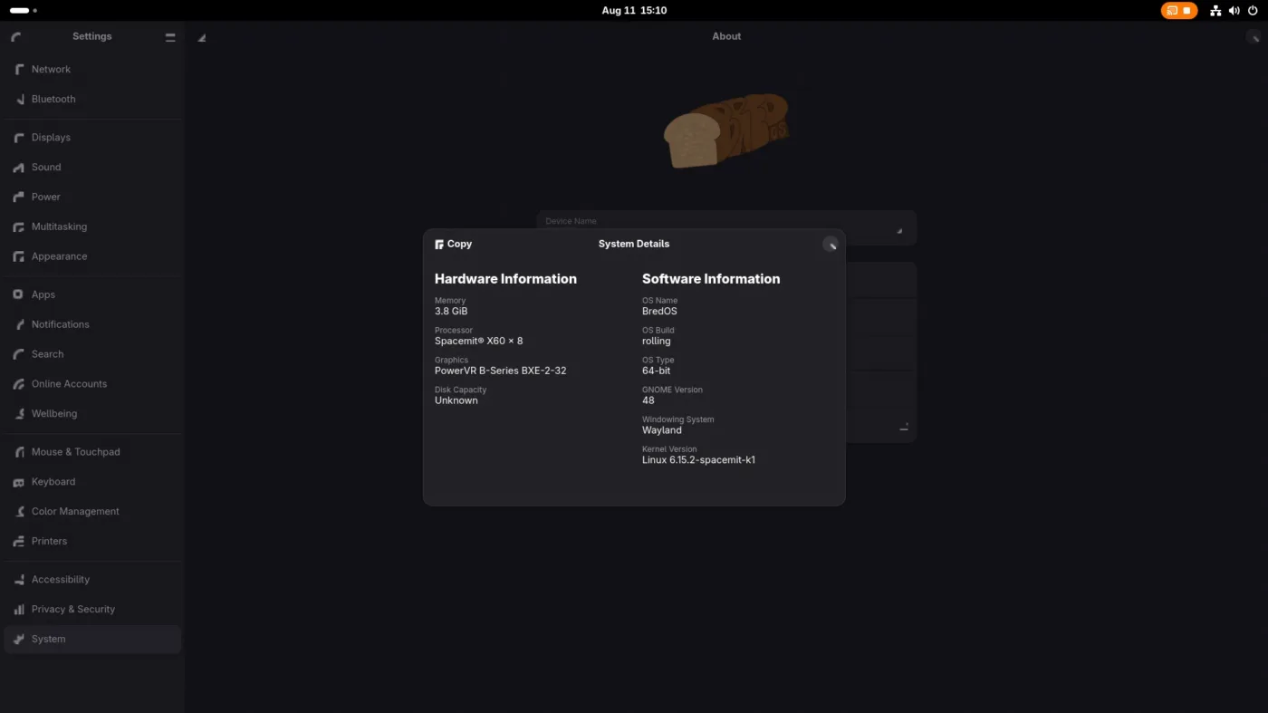Image resolution: width=1268 pixels, height=713 pixels.
Task: Select the Keyboard icon in sidebar
Action: click(18, 483)
